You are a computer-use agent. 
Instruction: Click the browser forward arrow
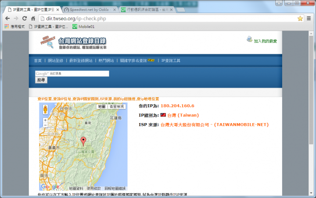[16, 18]
